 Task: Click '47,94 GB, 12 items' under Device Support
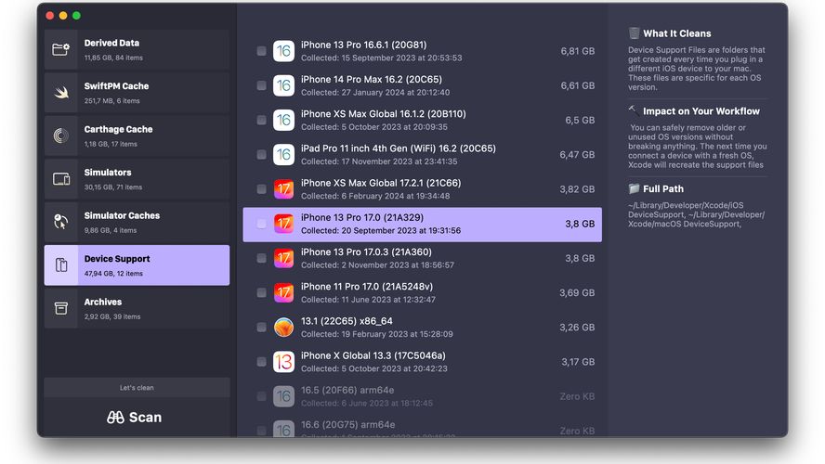click(113, 274)
